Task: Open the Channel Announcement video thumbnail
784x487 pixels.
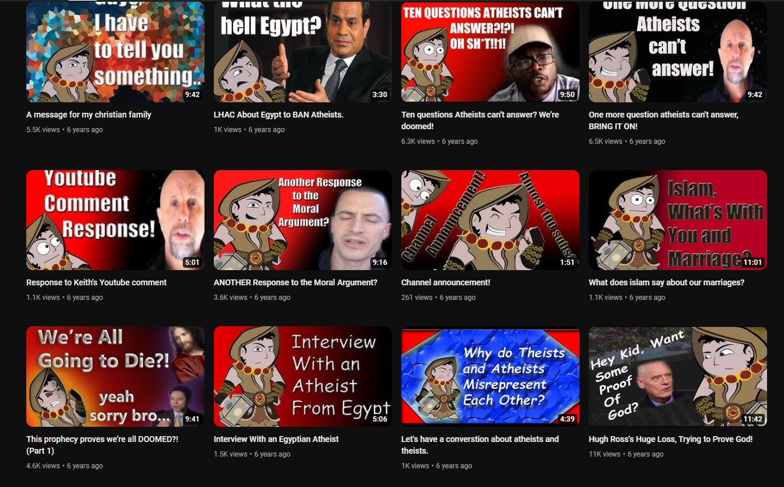Action: (x=490, y=220)
